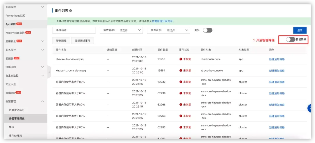Click the NEW badge next to App监控

pos(19,24)
